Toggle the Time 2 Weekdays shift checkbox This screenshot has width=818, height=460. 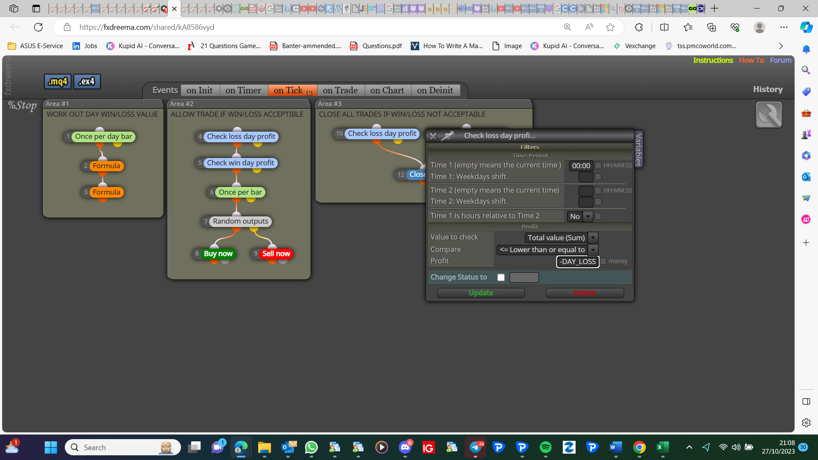pyautogui.click(x=598, y=201)
